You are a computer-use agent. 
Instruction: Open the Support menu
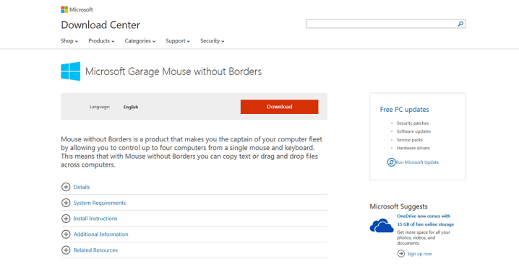[x=178, y=41]
